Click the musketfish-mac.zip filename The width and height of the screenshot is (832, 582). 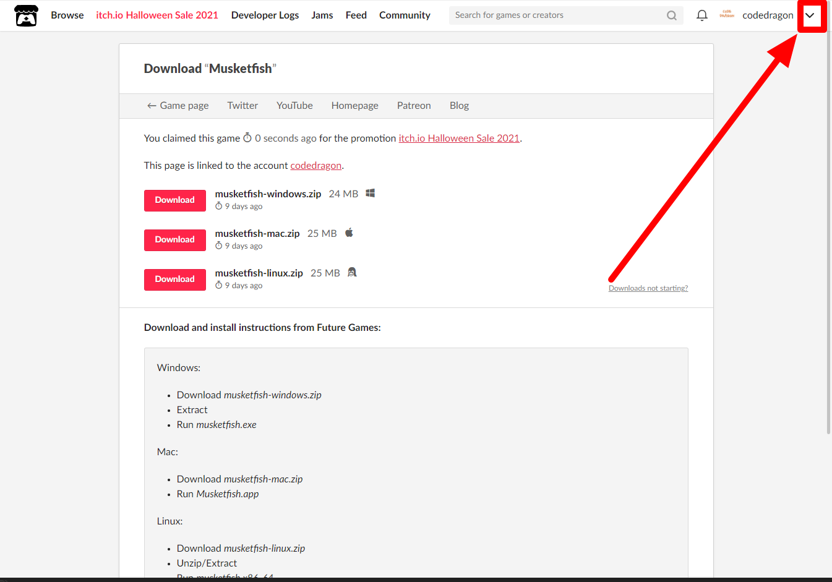point(257,234)
